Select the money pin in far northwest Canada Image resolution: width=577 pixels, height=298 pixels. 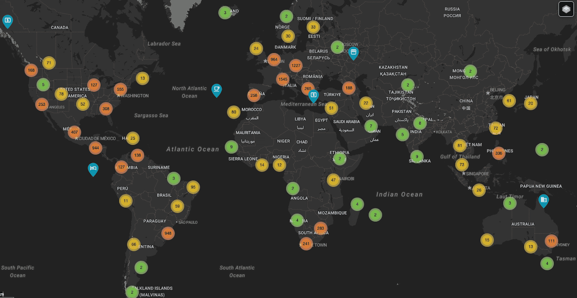pos(8,21)
